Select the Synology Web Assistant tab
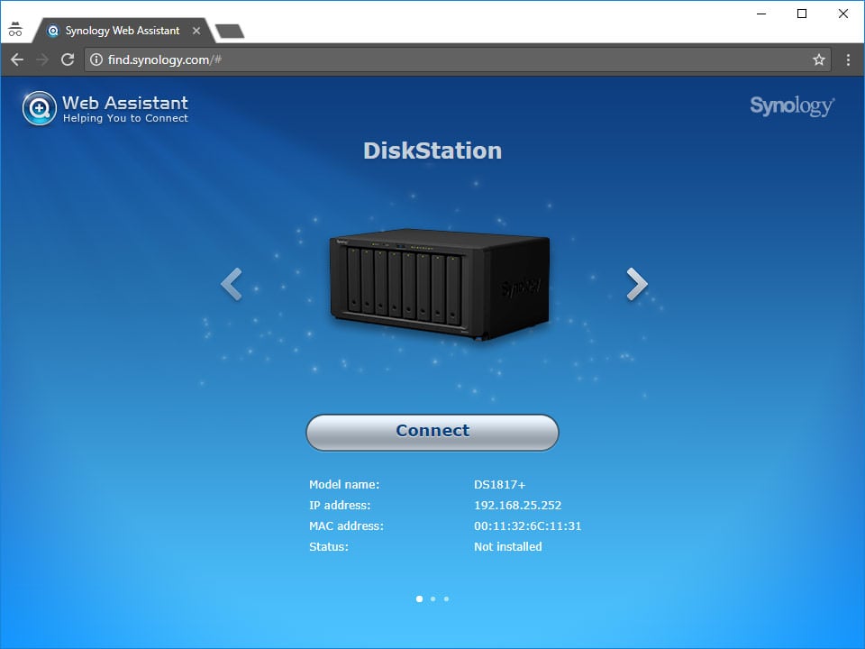 [123, 31]
